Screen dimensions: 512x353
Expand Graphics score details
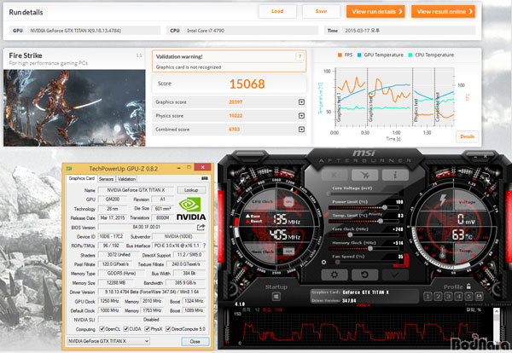click(302, 102)
